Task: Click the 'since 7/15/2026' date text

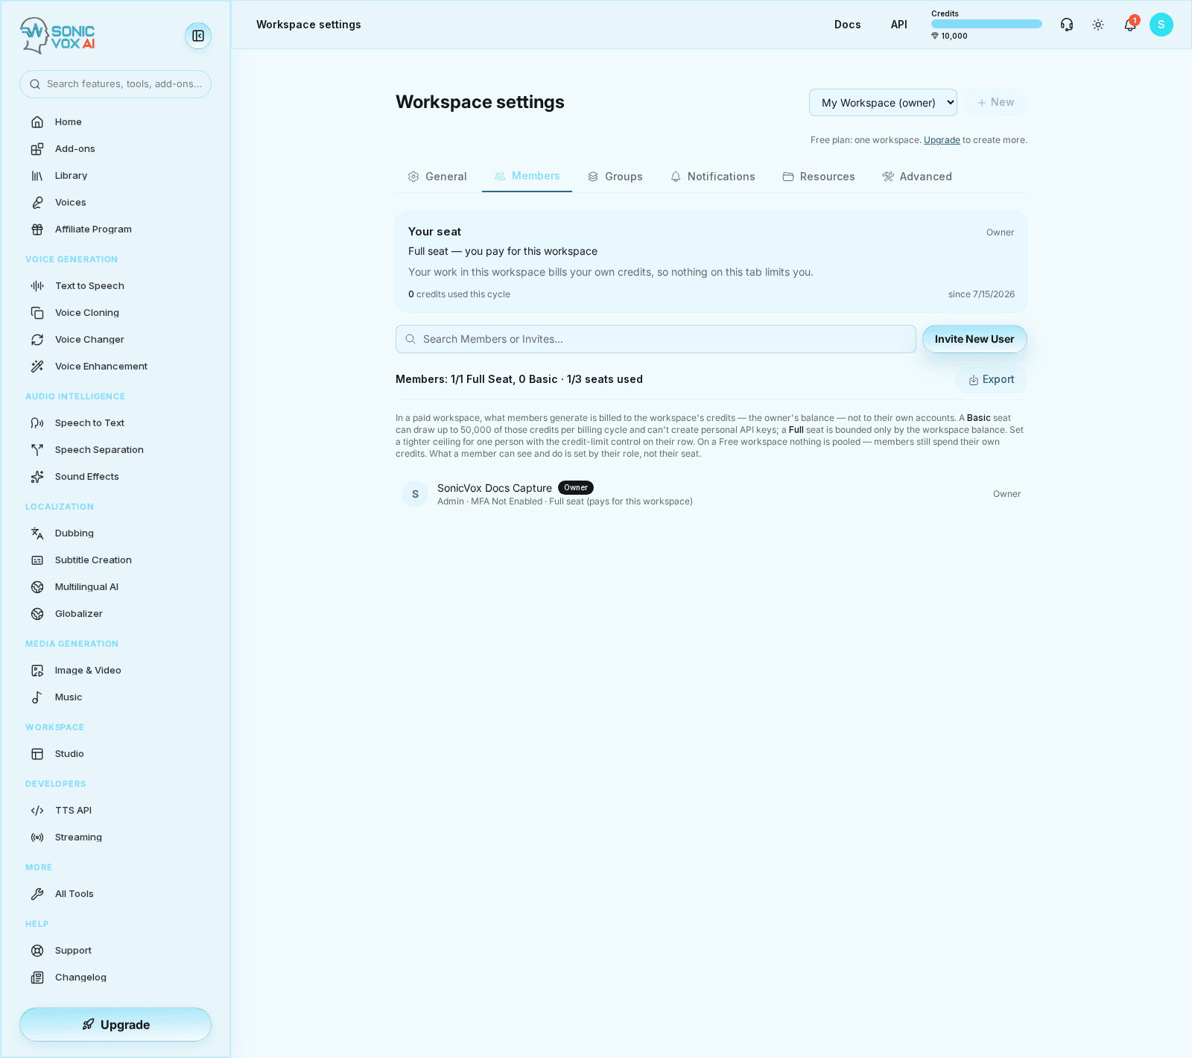Action: coord(981,294)
